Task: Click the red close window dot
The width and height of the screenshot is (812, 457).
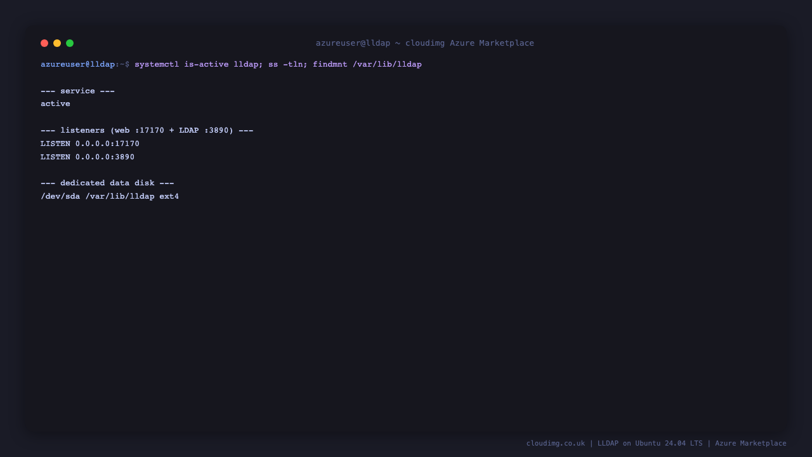Action: click(x=44, y=43)
